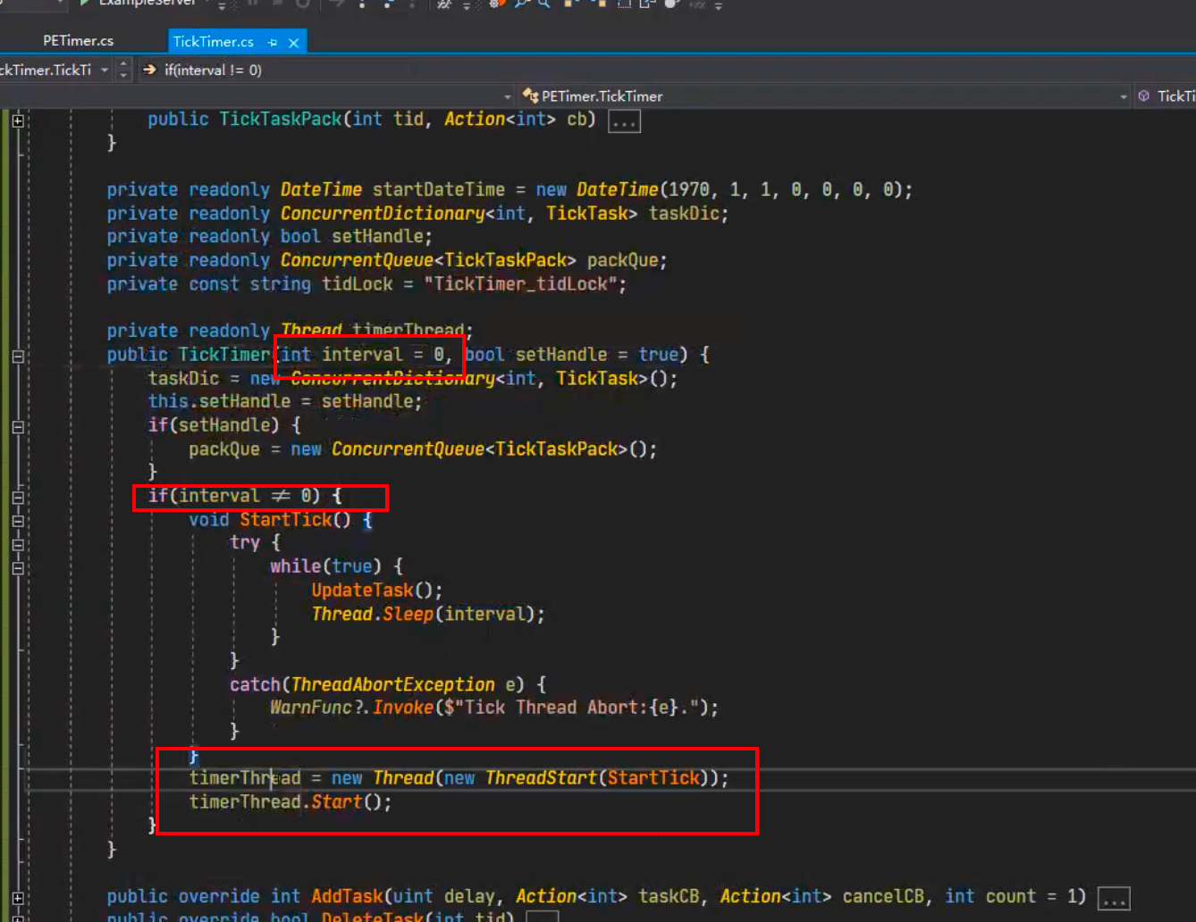This screenshot has height=922, width=1196.
Task: Collapse the try block
Action: pos(18,544)
